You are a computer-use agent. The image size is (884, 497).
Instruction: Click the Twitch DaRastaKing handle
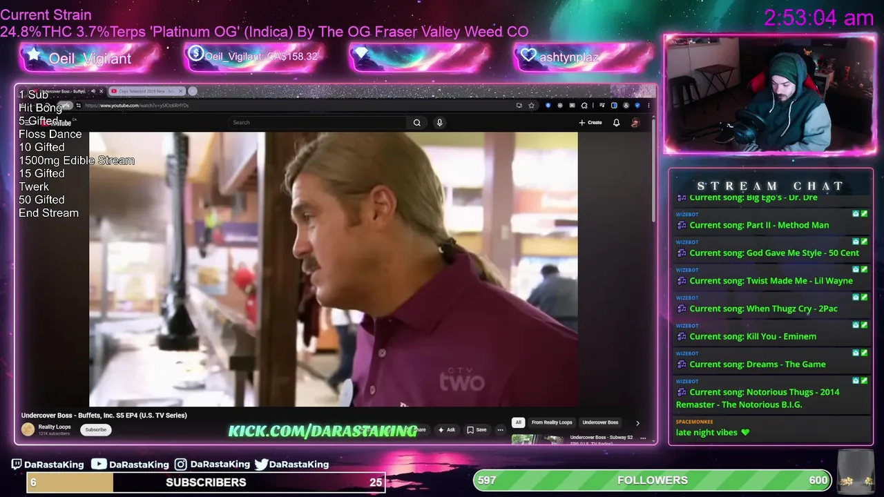coord(48,465)
